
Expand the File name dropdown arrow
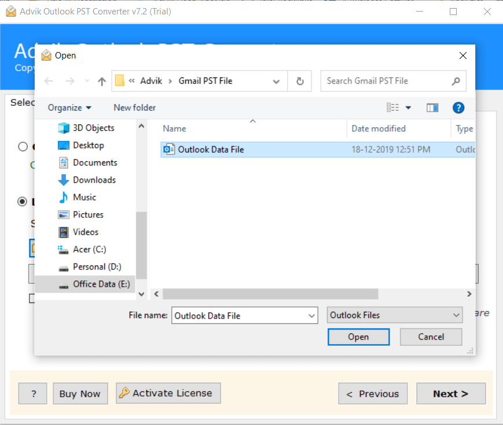311,316
